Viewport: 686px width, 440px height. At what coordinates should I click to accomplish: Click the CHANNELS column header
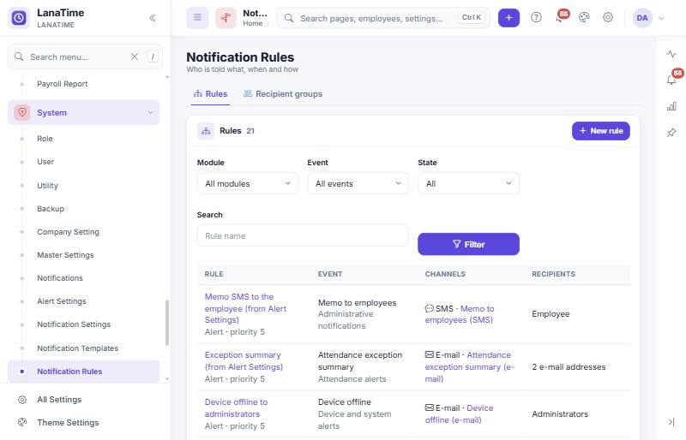[x=445, y=274]
